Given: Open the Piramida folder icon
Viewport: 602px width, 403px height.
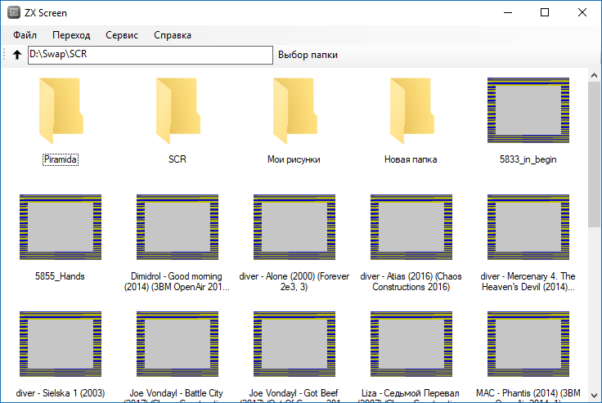Looking at the screenshot, I should point(61,111).
